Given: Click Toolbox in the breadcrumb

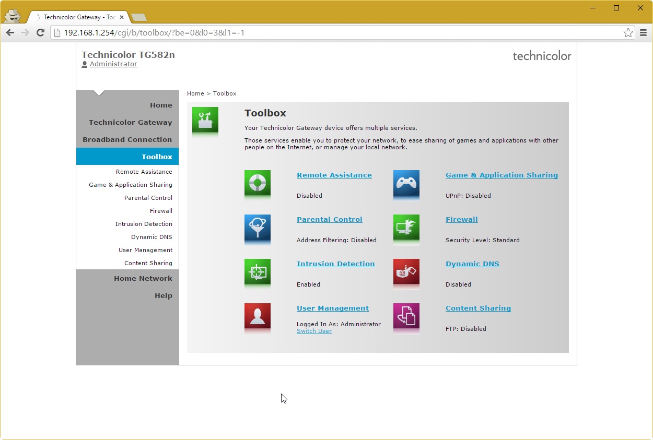Looking at the screenshot, I should (225, 94).
